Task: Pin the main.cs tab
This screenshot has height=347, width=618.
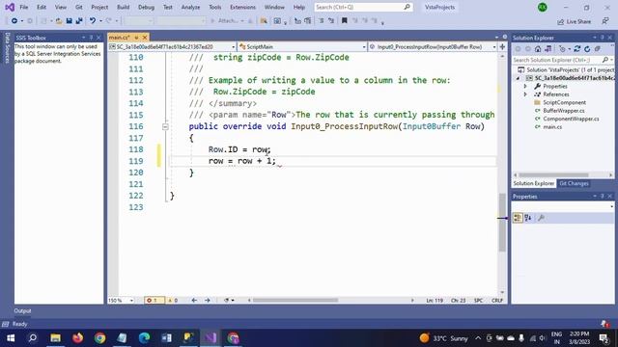Action: 136,38
